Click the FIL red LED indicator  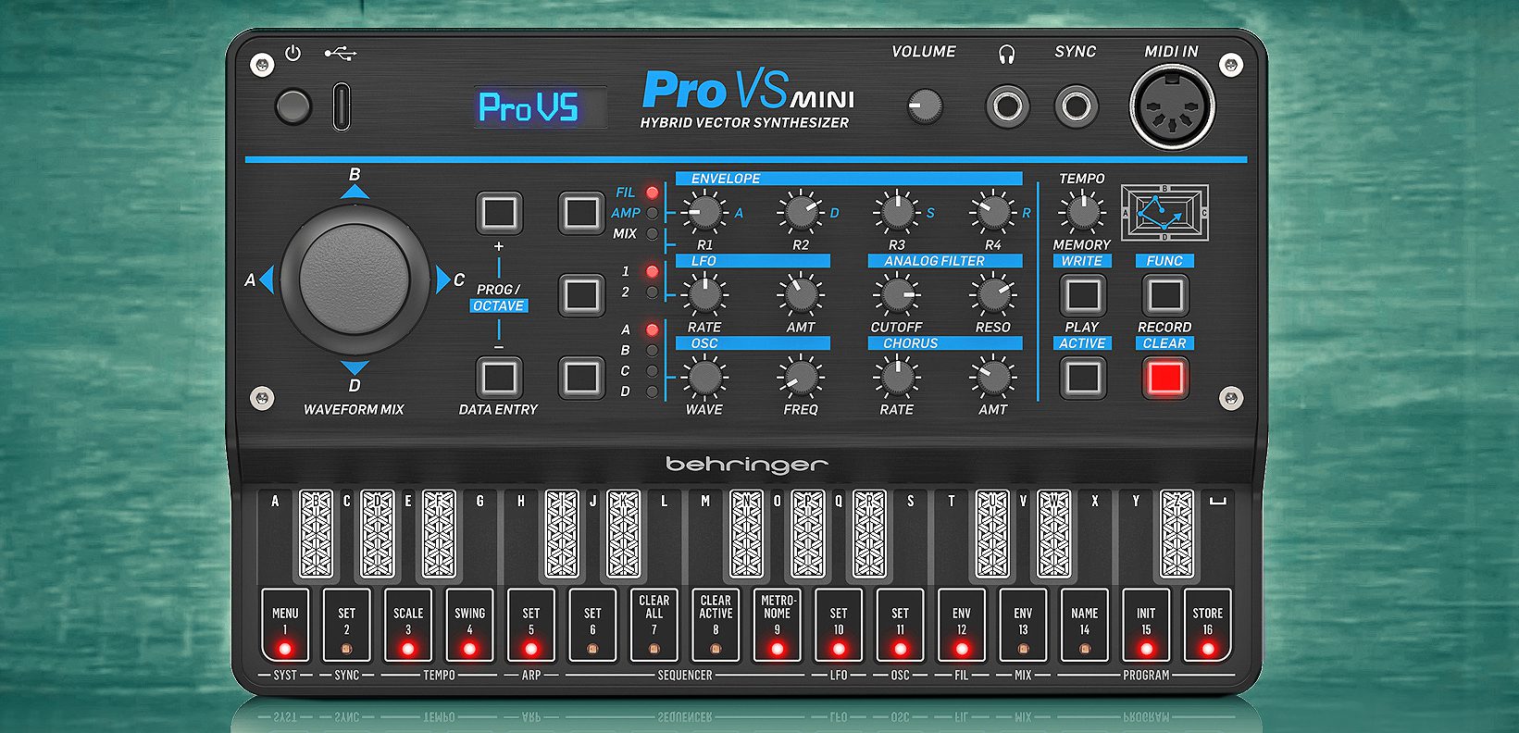pos(653,193)
